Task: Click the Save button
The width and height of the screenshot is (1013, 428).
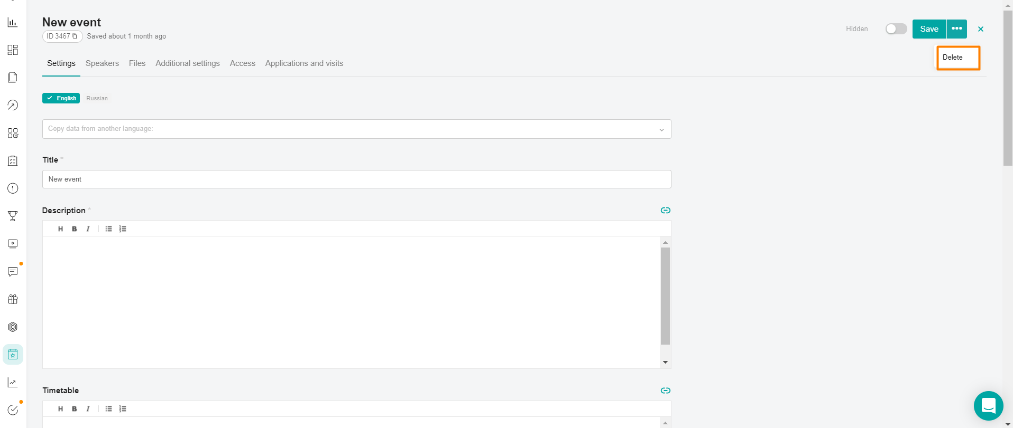Action: (929, 28)
